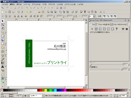Click the Undo arrow icon
This screenshot has height=98, width=131.
coord(27,12)
